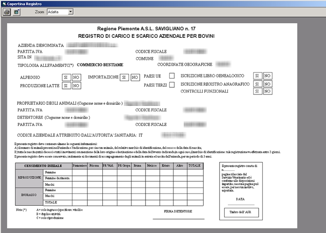Mark SI for IMPORTAZIONE
Image resolution: width=326 pixels, height=233 pixels.
click(x=124, y=77)
